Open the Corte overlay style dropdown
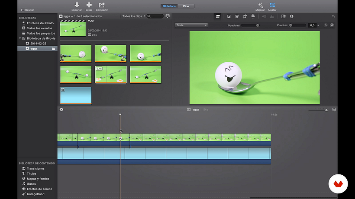Screen dimensions: 355x199 point(191,25)
